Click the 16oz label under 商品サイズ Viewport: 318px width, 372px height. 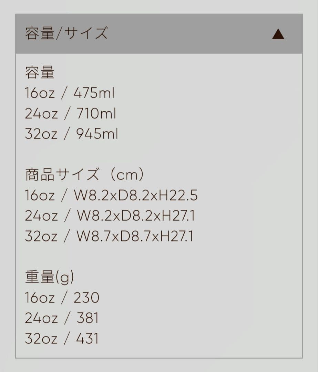tap(40, 196)
